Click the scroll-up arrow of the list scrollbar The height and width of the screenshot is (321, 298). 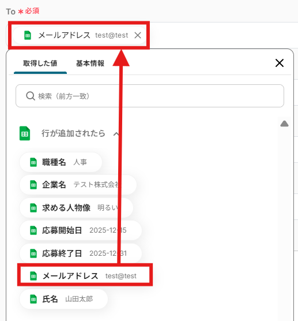tap(284, 124)
